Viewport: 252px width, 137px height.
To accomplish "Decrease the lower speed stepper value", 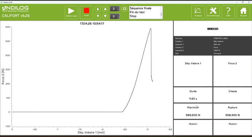I will tap(119, 17).
